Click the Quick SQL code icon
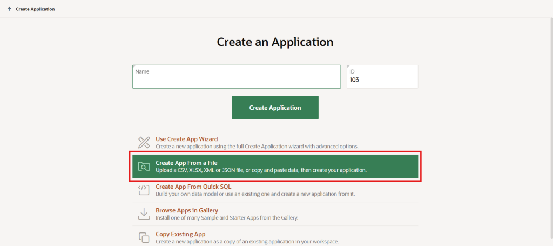The height and width of the screenshot is (246, 553). (144, 190)
